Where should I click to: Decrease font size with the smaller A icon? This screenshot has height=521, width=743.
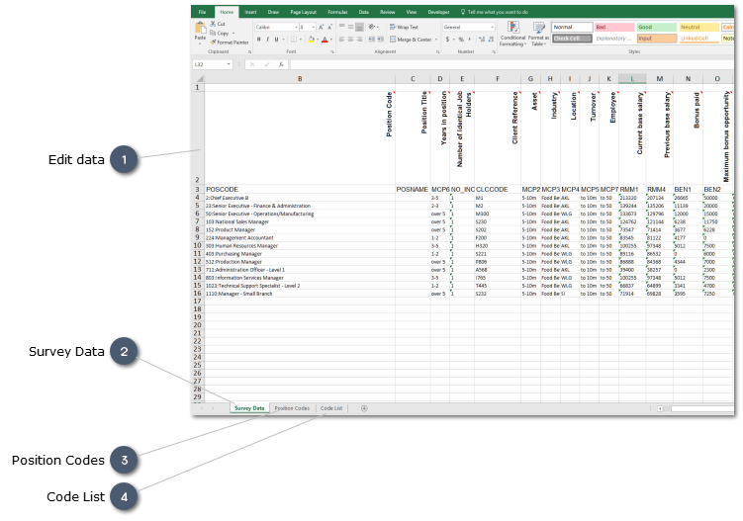click(x=329, y=28)
